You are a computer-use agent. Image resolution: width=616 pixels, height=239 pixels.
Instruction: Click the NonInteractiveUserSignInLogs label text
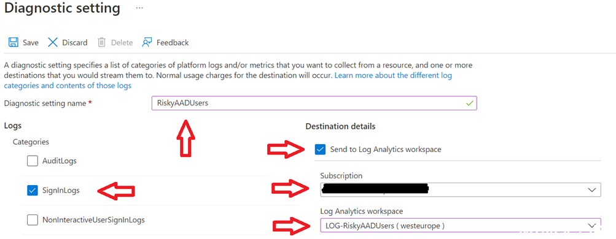point(93,220)
